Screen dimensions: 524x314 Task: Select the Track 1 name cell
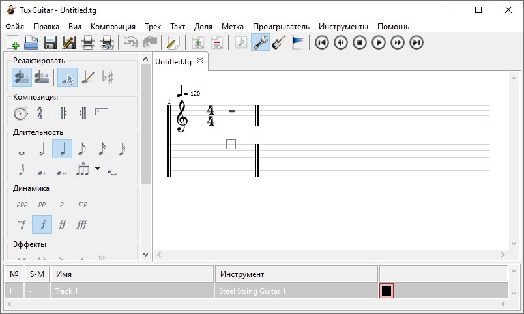click(x=132, y=291)
